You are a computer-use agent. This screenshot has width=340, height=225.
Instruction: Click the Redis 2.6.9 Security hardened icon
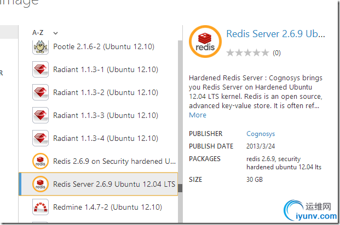[x=41, y=161]
